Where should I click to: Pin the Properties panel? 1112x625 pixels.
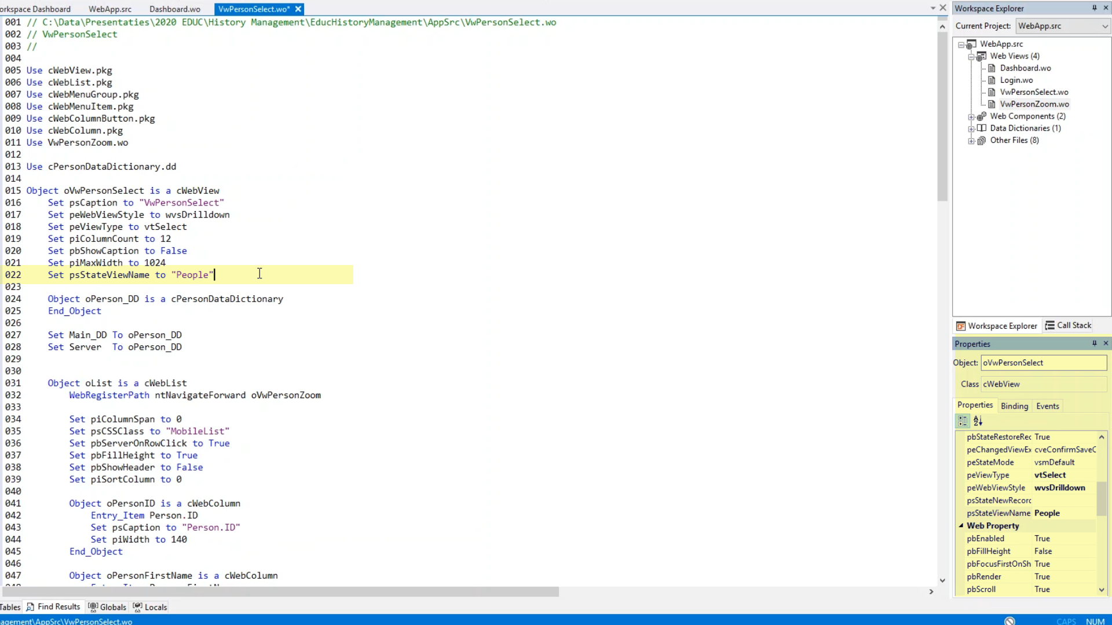[1094, 344]
